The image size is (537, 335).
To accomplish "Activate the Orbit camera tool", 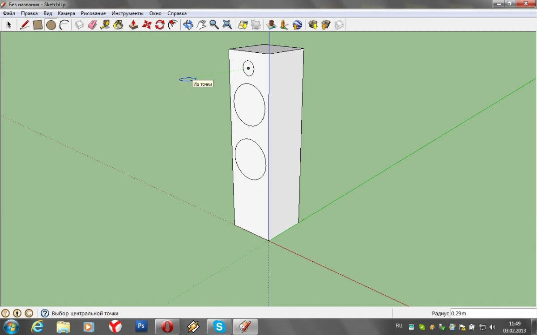I will [x=188, y=25].
